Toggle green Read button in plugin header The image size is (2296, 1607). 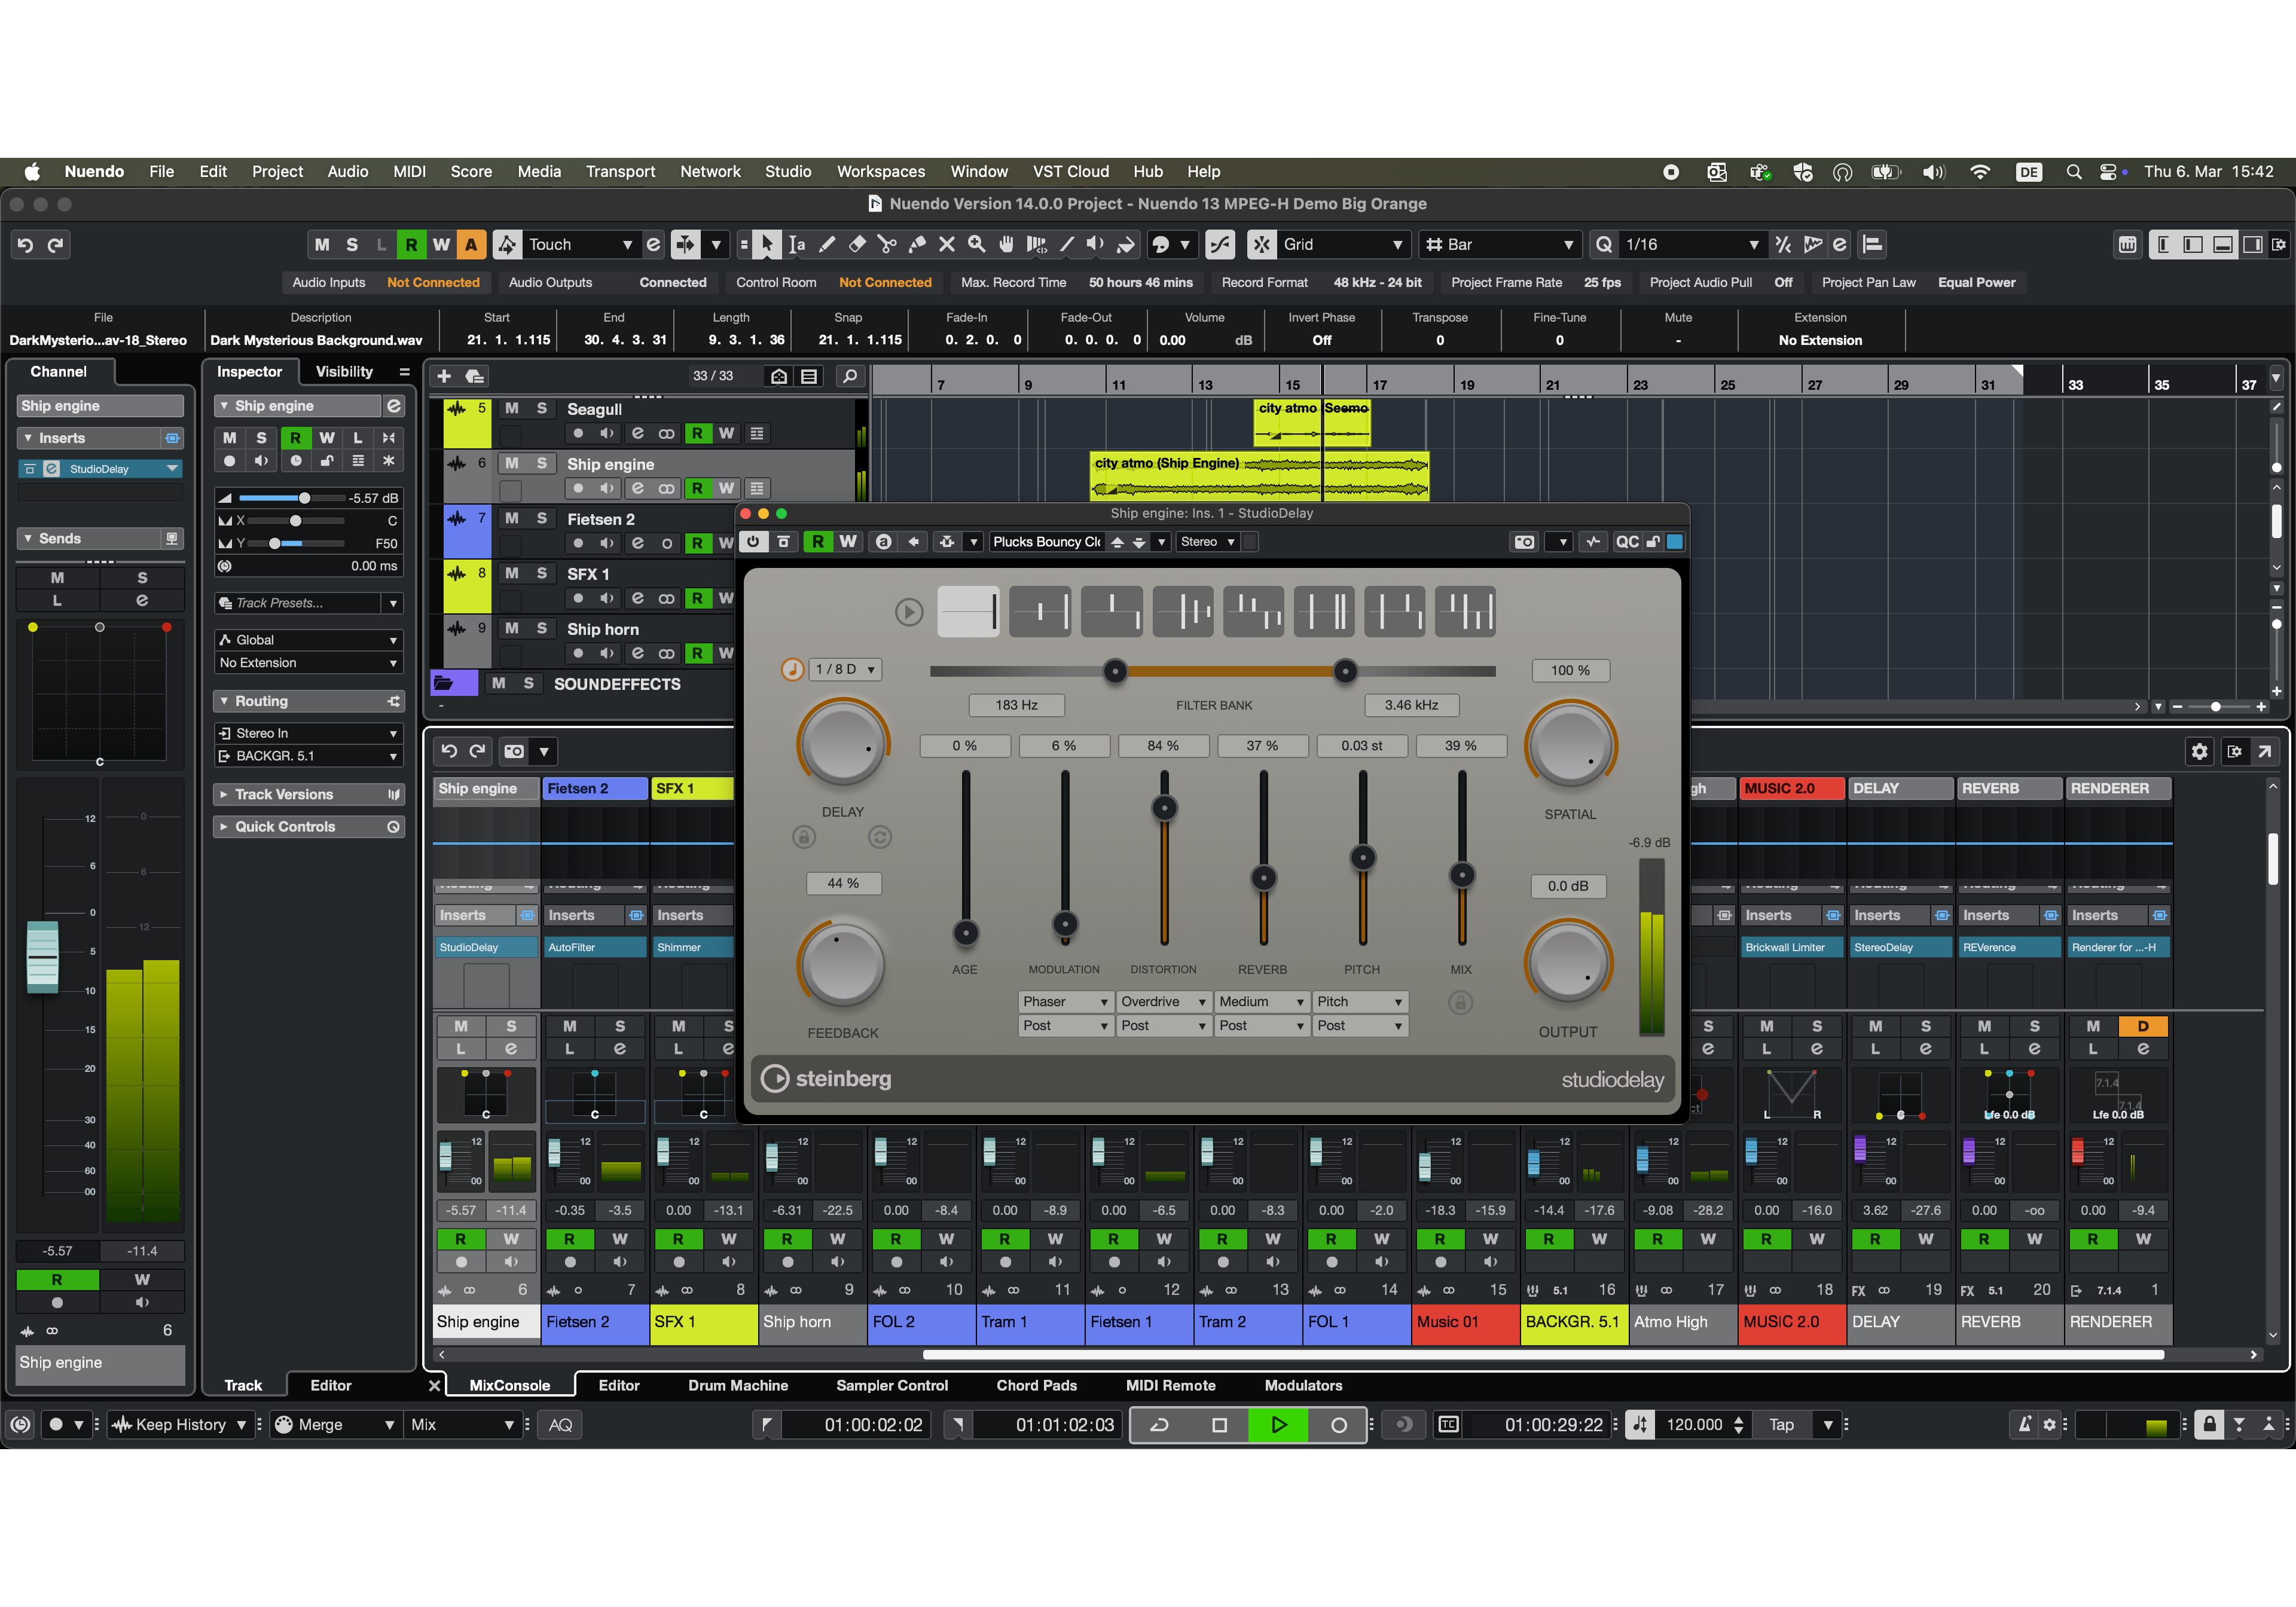pyautogui.click(x=818, y=542)
